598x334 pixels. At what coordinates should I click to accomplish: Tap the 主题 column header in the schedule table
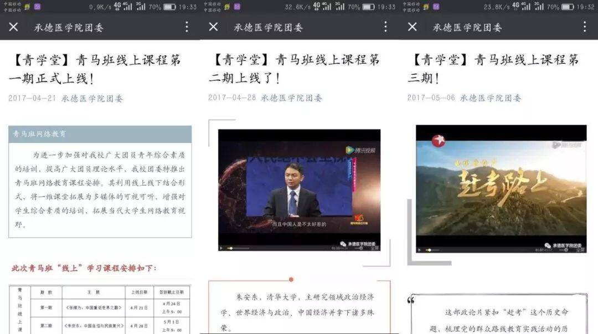tap(94, 292)
